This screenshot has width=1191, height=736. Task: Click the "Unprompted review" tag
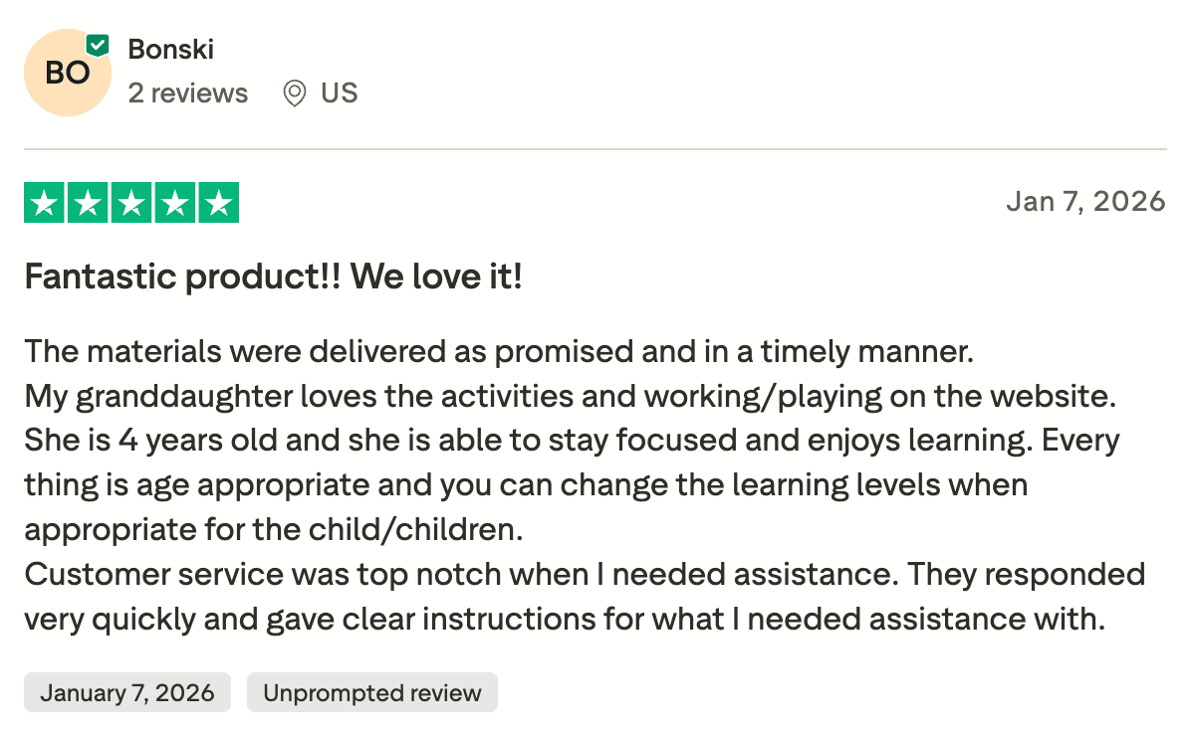pyautogui.click(x=371, y=692)
